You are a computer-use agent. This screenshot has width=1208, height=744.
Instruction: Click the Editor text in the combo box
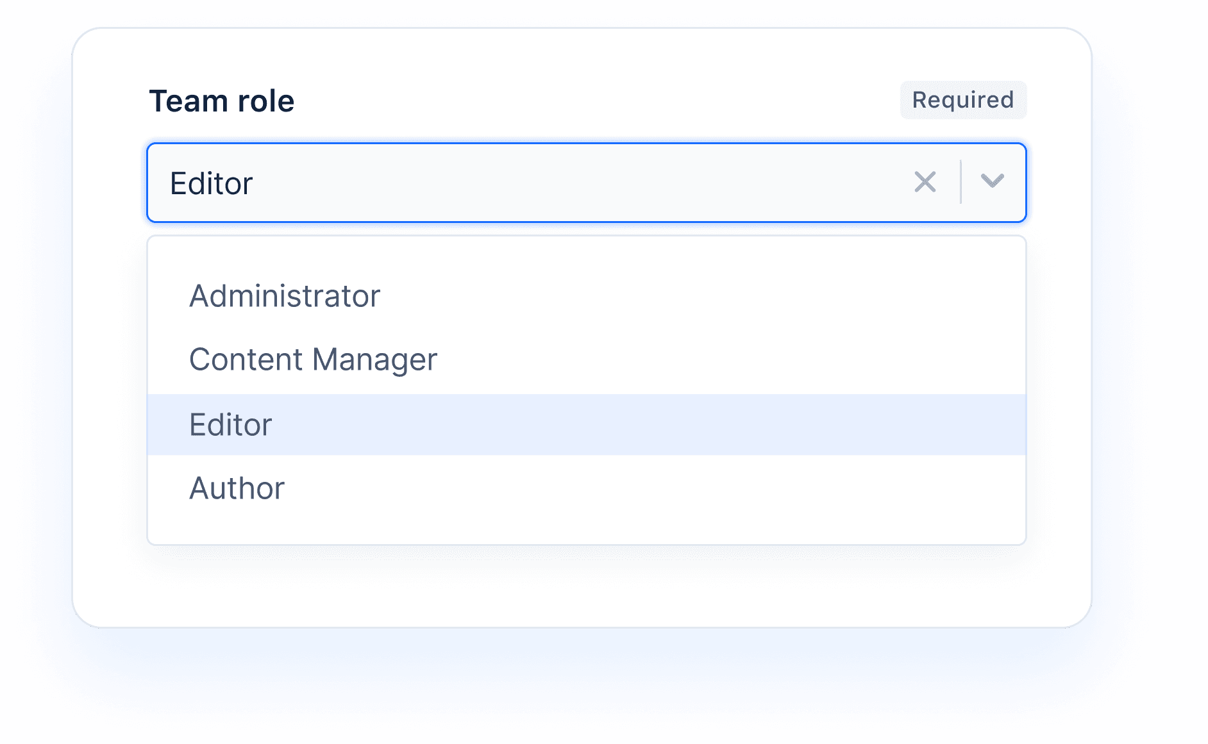tap(211, 183)
